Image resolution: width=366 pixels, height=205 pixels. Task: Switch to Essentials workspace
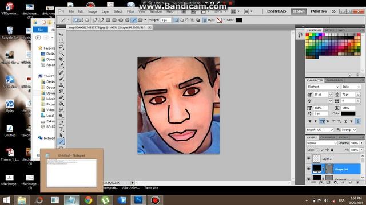277,11
